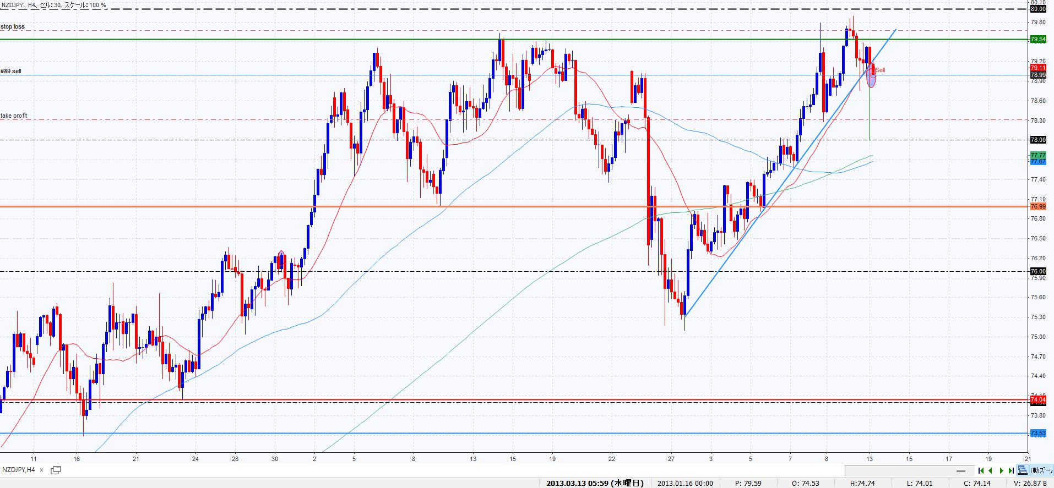Click the date and time status bar field

click(x=595, y=483)
